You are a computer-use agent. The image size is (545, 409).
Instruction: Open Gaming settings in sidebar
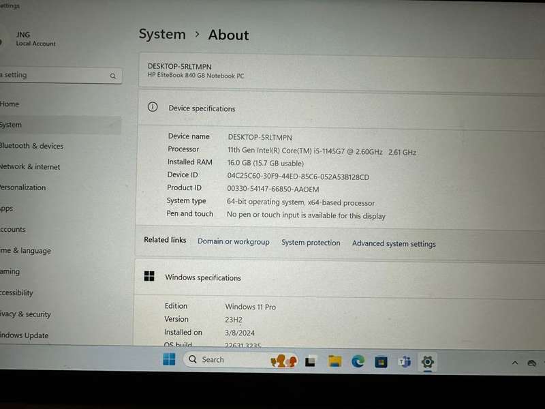pos(10,271)
